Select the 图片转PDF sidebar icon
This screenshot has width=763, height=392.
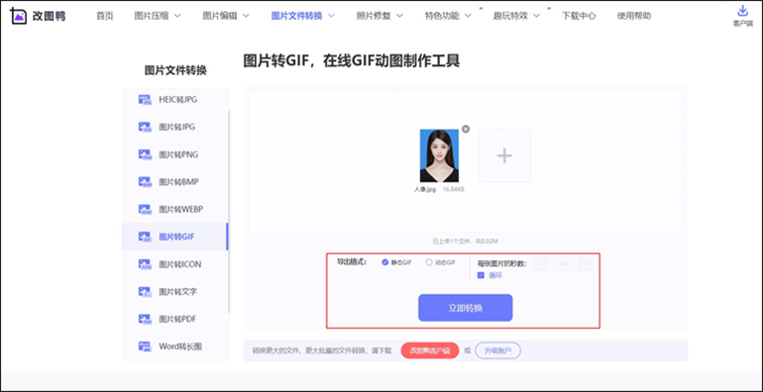tap(145, 319)
